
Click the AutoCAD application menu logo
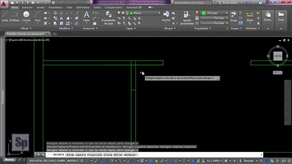(4, 4)
